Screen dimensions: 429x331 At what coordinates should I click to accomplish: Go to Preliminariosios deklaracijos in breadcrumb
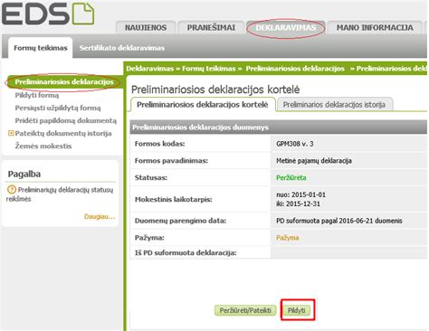point(295,69)
